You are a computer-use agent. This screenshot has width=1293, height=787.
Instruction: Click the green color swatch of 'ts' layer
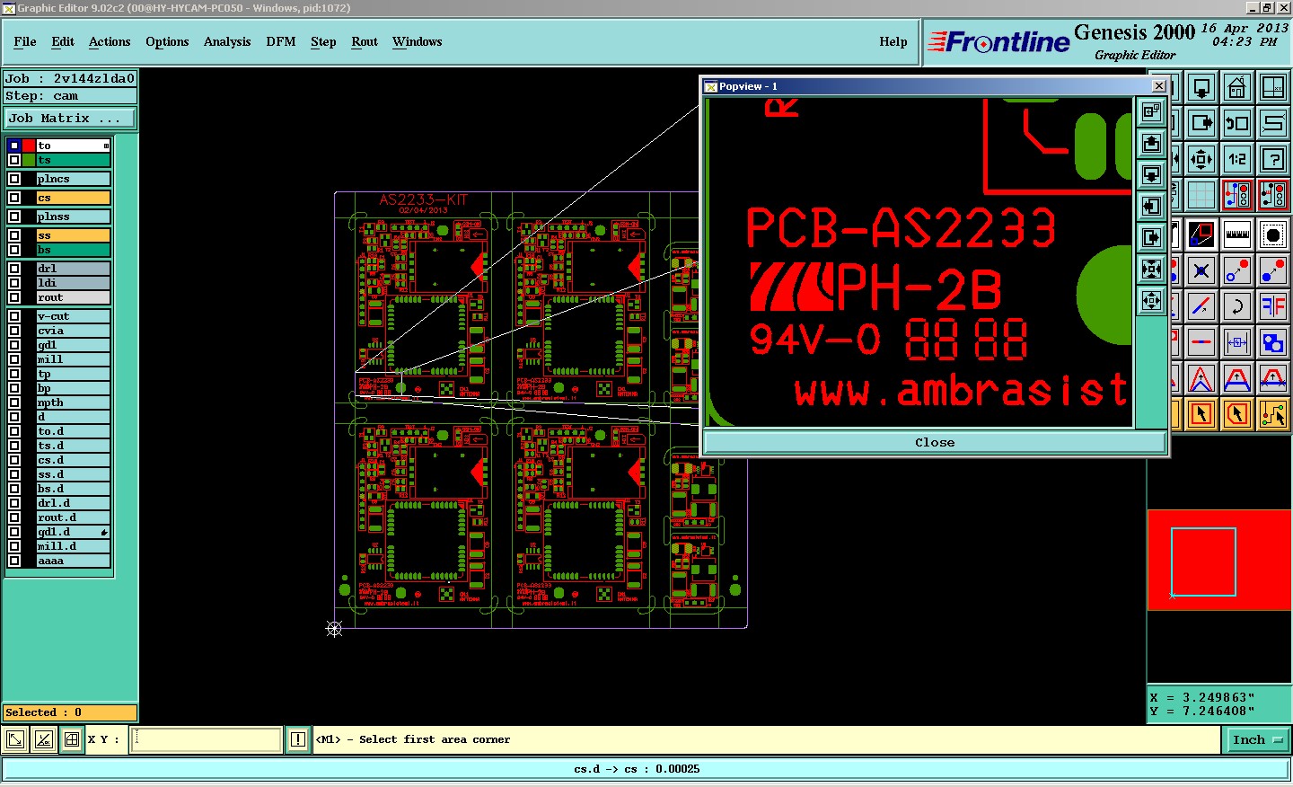coord(29,160)
